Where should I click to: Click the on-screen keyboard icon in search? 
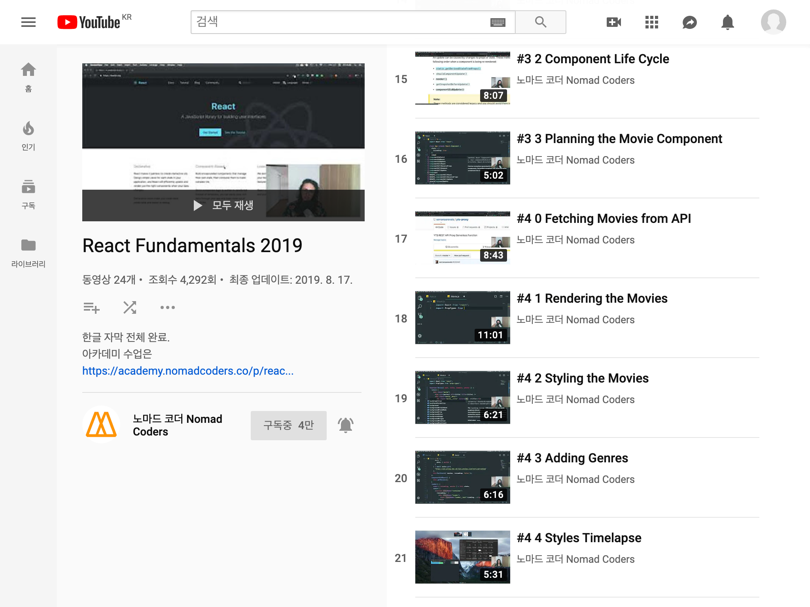pos(498,22)
